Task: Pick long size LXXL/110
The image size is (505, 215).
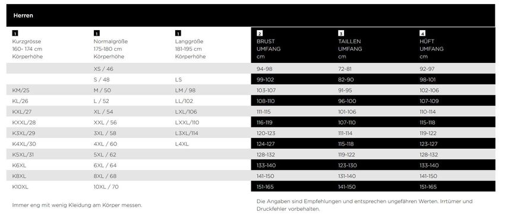Action: [x=187, y=122]
